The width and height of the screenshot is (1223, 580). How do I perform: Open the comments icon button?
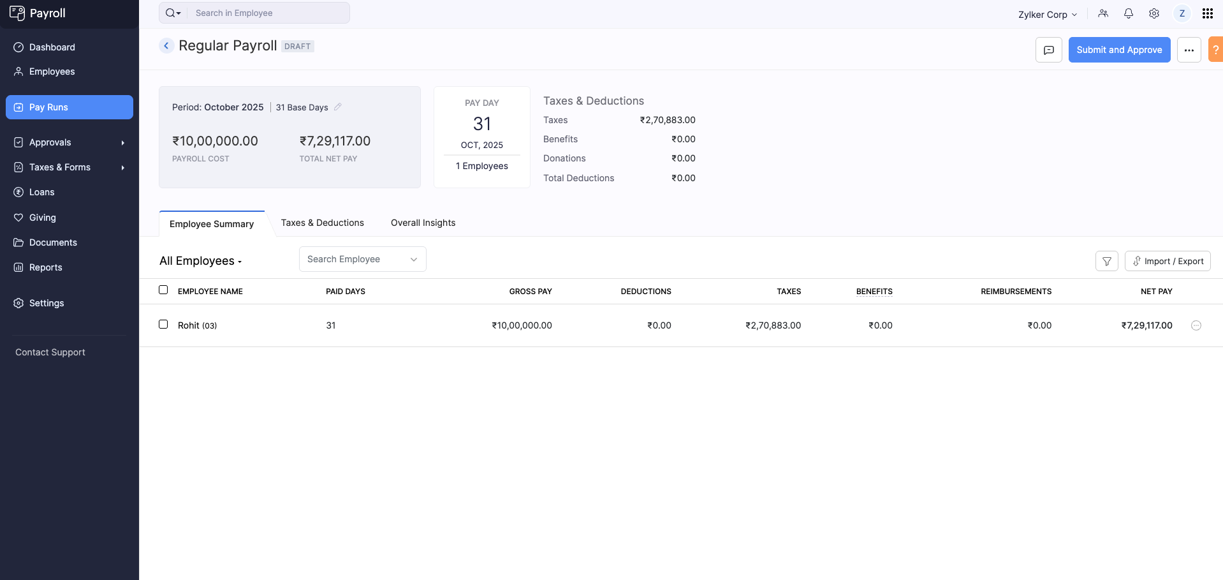(x=1048, y=50)
